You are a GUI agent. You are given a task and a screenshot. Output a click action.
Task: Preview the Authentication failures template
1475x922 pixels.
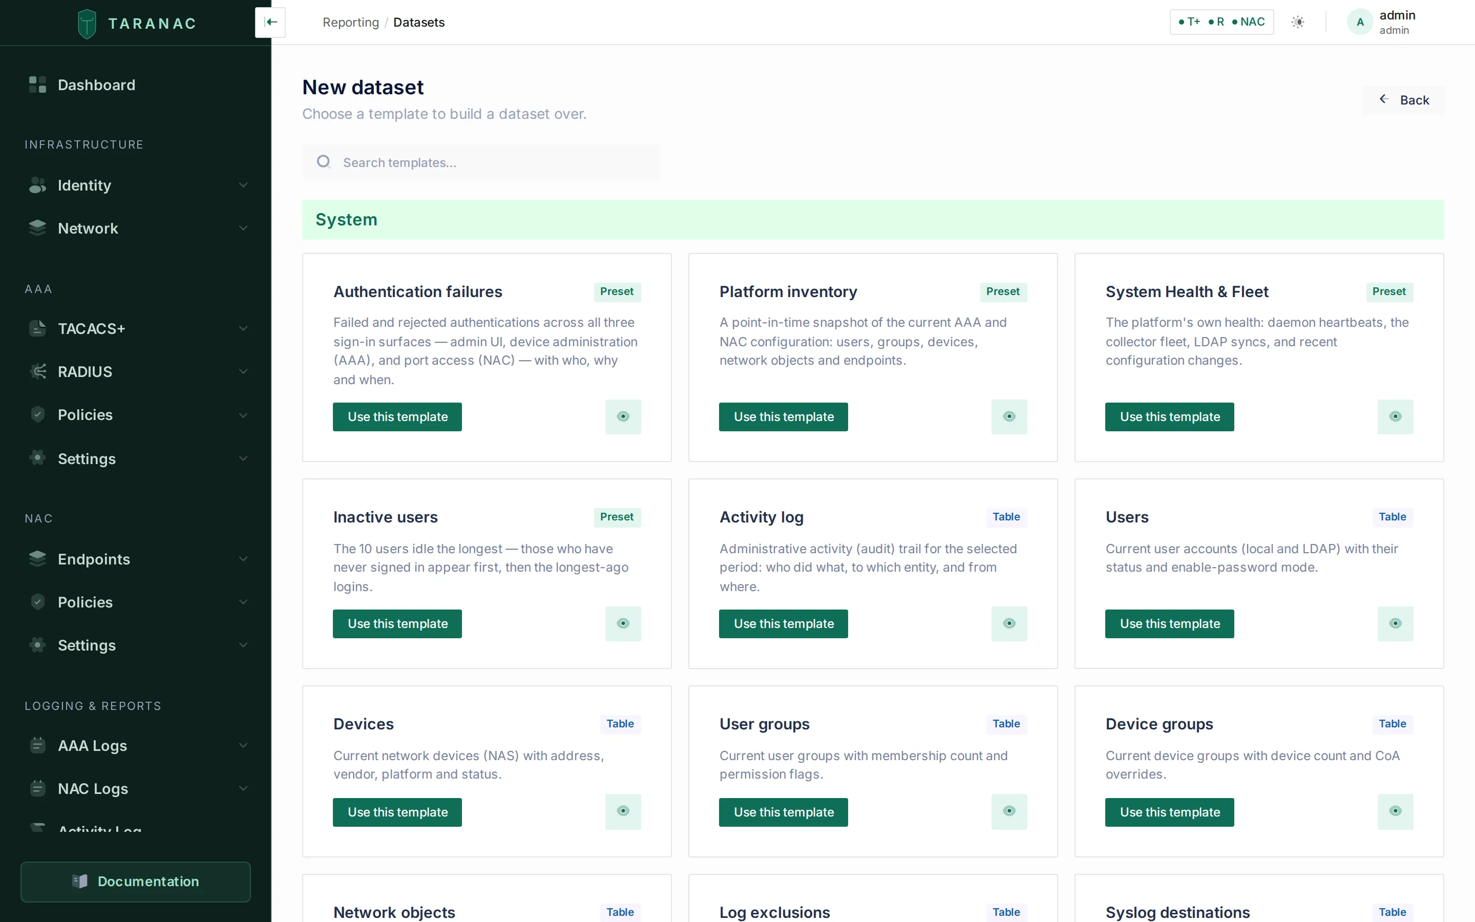pyautogui.click(x=623, y=416)
